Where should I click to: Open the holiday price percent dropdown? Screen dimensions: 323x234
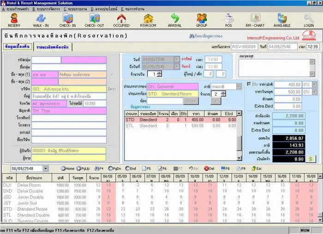(x=315, y=92)
